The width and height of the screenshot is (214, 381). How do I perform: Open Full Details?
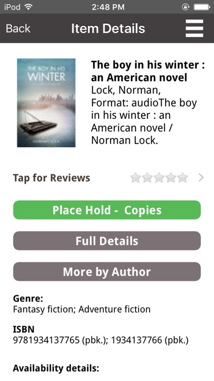107,241
